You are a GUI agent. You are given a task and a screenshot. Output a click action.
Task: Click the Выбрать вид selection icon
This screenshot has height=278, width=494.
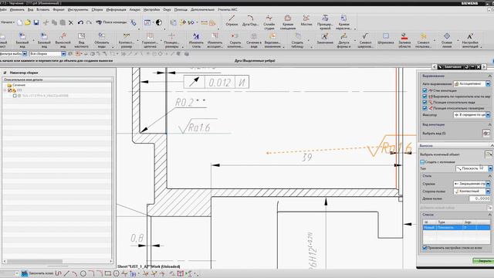pyautogui.click(x=486, y=134)
